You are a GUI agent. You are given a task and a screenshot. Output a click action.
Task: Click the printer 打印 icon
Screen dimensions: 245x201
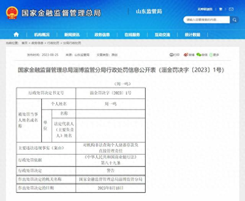[x=175, y=55]
